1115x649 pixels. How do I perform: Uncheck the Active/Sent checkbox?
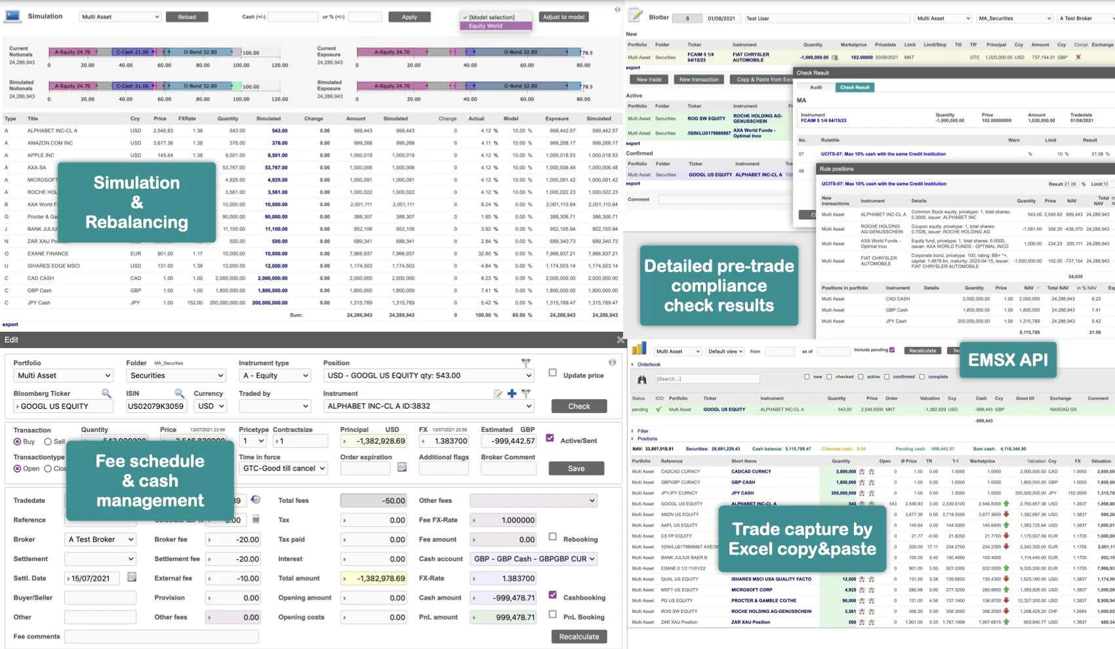[550, 438]
